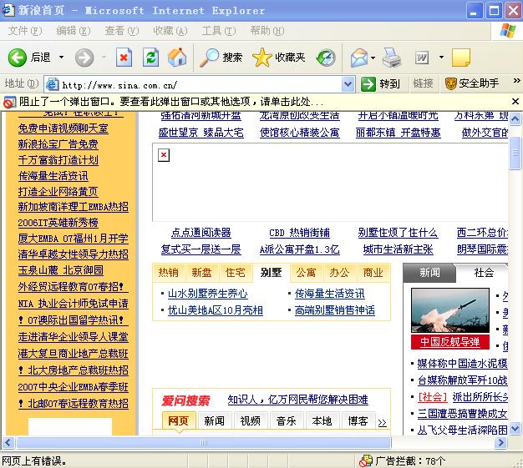523x468 pixels.
Task: Open link 山水别墅养生养心
Action: 207,294
